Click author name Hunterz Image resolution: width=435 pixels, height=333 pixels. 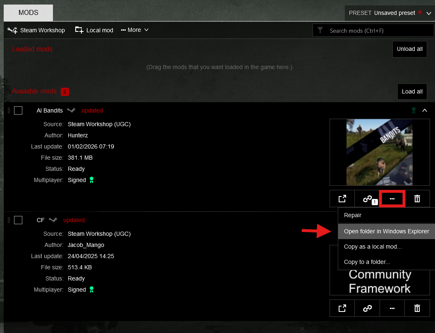point(78,135)
